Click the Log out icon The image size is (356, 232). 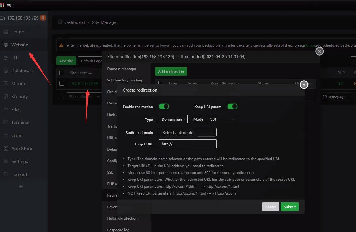pyautogui.click(x=6, y=174)
